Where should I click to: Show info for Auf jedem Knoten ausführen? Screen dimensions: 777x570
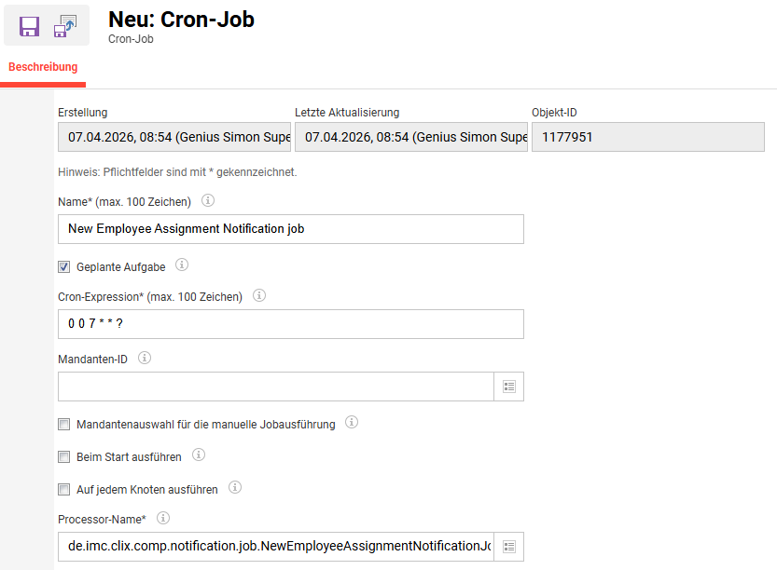coord(234,487)
